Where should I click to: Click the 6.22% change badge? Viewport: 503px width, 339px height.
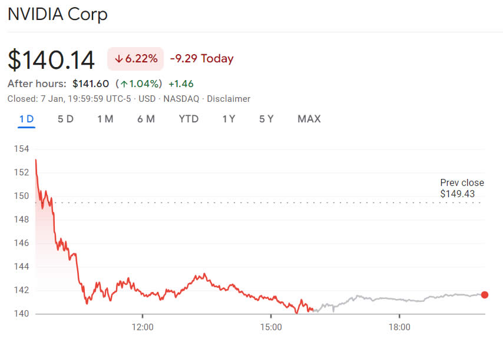pos(135,59)
